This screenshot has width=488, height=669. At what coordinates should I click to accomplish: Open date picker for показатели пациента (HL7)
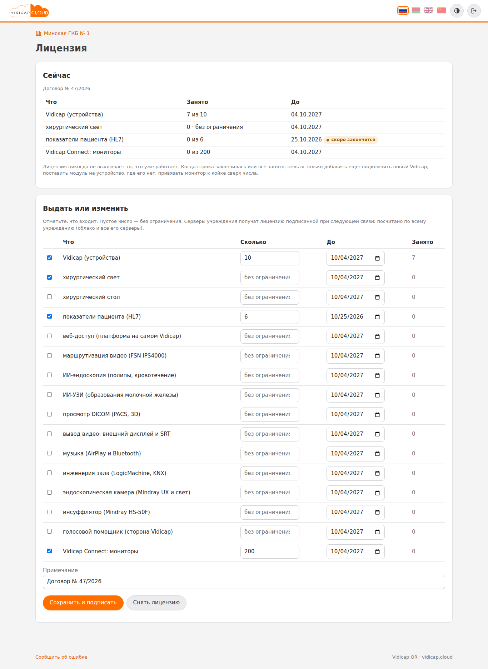pos(377,317)
